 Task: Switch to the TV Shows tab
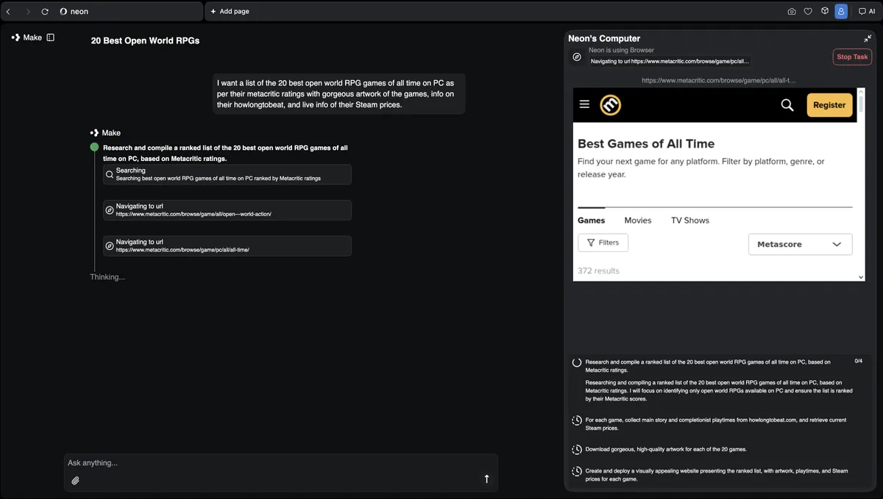tap(689, 220)
